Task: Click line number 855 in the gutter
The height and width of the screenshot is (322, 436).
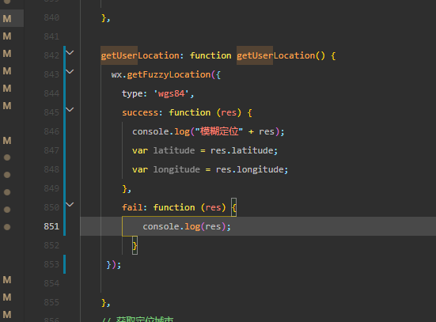Action: click(x=51, y=302)
